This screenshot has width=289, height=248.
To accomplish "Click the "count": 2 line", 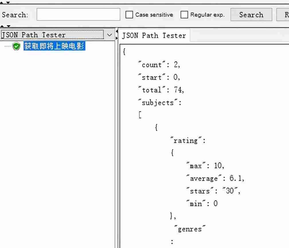I will 159,65.
